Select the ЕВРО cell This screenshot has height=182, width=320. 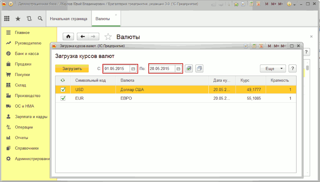(162, 98)
